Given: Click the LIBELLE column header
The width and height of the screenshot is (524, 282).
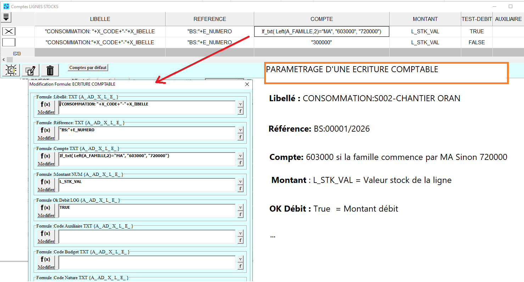Looking at the screenshot, I should pyautogui.click(x=100, y=19).
